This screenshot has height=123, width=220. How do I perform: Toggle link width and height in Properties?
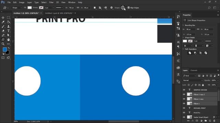point(198,29)
